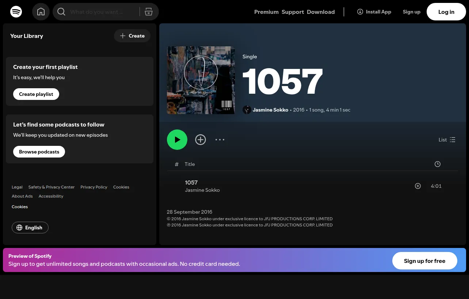Click the Sign up for free button

(x=424, y=261)
